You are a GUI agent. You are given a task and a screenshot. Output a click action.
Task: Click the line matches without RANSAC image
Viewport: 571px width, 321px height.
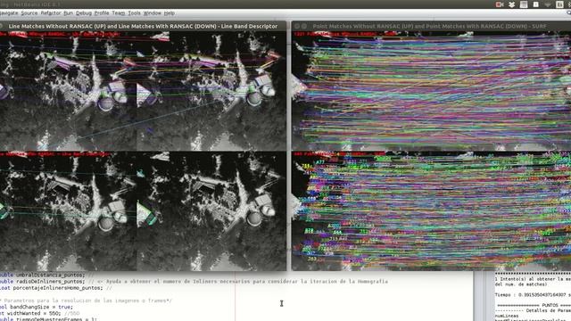143,91
